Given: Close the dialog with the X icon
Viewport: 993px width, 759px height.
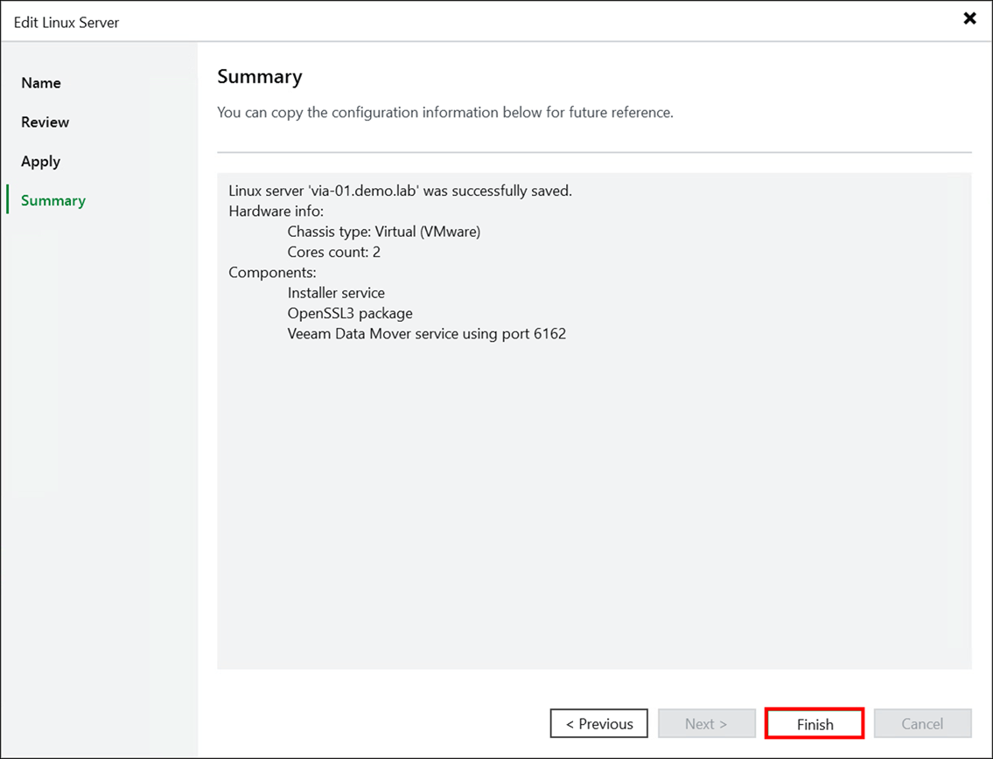Looking at the screenshot, I should [x=970, y=17].
